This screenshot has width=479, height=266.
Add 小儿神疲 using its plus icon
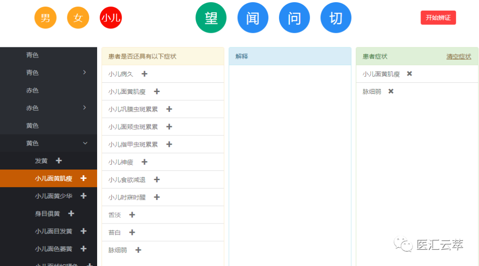tap(144, 162)
